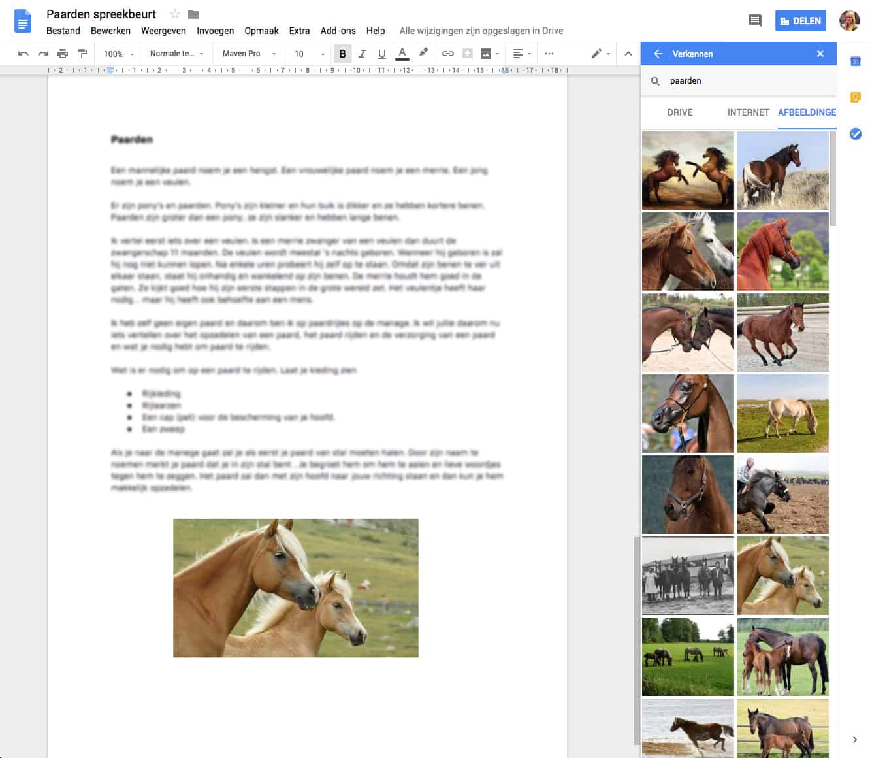The height and width of the screenshot is (758, 870).
Task: Open the Maven Pro font dropdown
Action: [248, 54]
